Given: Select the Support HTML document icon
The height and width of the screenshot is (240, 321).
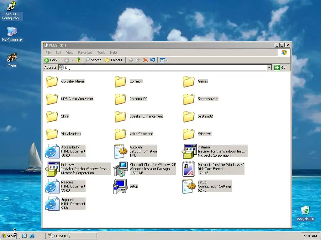Looking at the screenshot, I should click(x=52, y=204).
